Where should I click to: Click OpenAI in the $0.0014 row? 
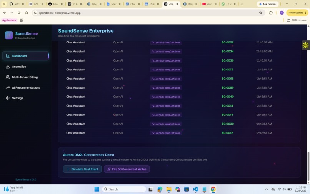pyautogui.click(x=118, y=115)
